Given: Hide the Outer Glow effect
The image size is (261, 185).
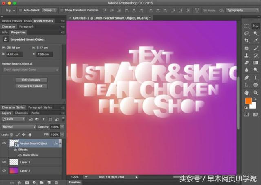Looking at the screenshot, I should click(x=20, y=155).
